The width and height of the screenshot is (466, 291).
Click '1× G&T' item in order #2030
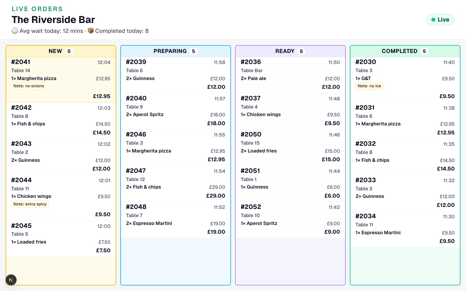pyautogui.click(x=363, y=78)
